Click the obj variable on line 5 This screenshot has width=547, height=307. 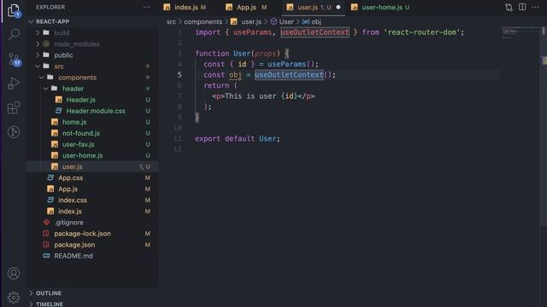point(235,75)
